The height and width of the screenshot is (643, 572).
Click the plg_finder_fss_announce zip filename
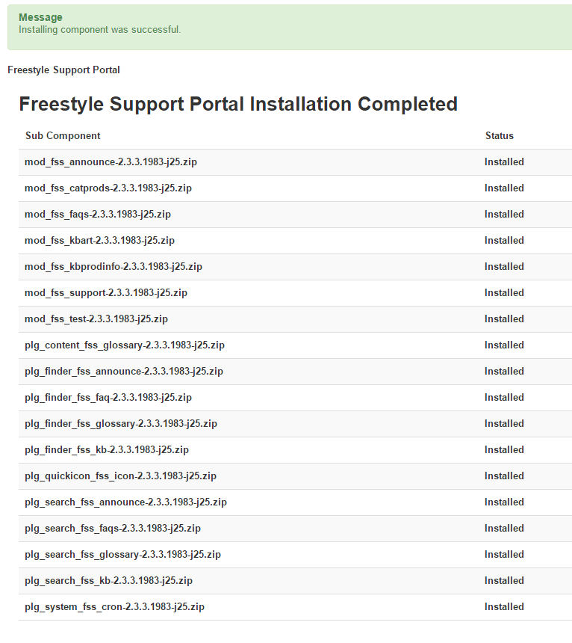coord(123,372)
